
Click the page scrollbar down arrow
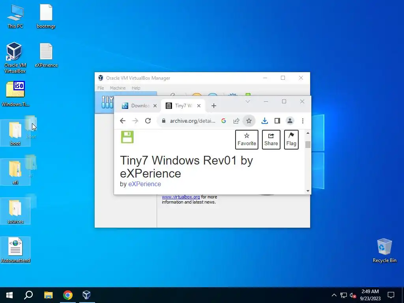(x=308, y=191)
